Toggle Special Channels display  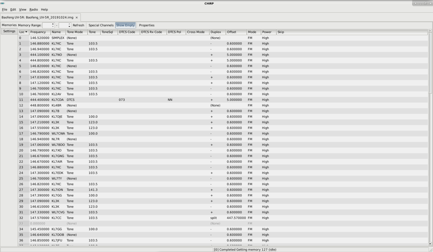point(101,25)
